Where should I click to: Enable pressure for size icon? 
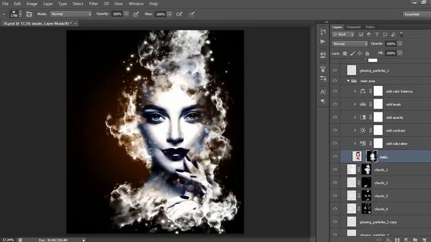pos(192,14)
